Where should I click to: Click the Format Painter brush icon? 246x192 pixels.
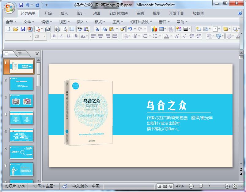point(122,29)
